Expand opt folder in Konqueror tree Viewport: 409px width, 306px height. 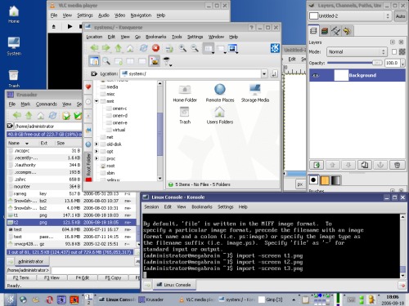click(x=97, y=151)
